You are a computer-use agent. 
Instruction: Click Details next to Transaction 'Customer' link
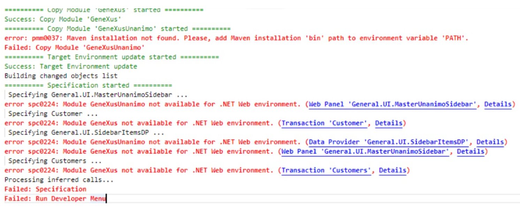coord(389,123)
